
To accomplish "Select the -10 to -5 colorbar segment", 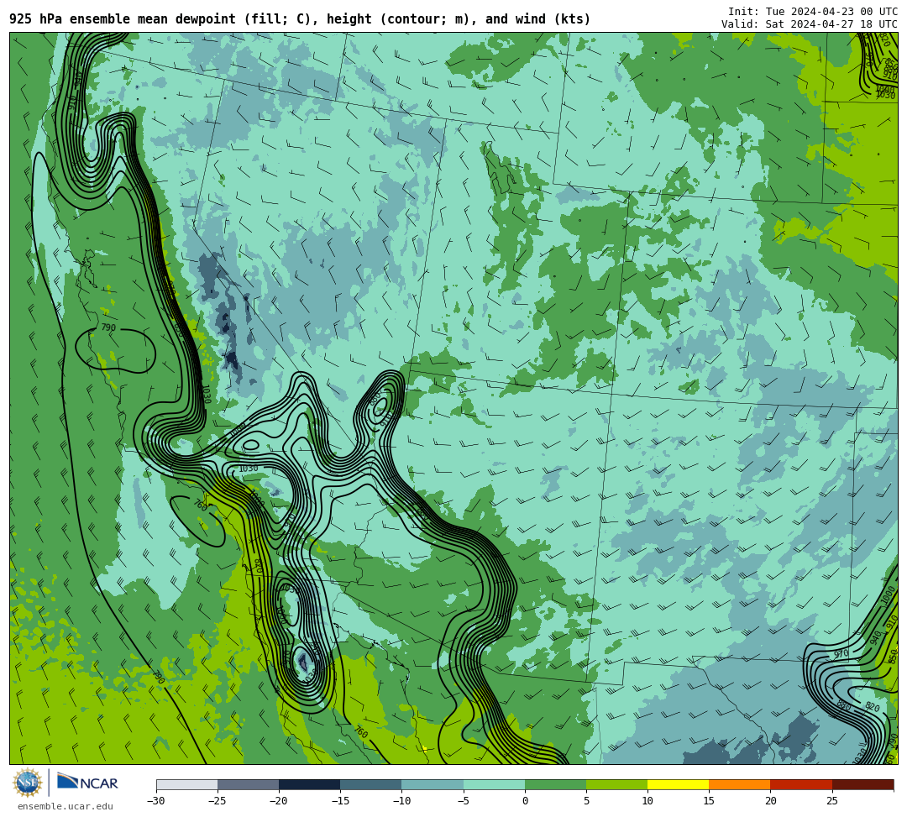I will click(x=433, y=784).
